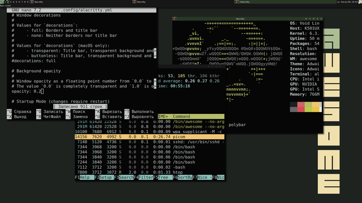
Task: Place cursor on the opacity: 0.2 line in nano
Action: (x=28, y=91)
